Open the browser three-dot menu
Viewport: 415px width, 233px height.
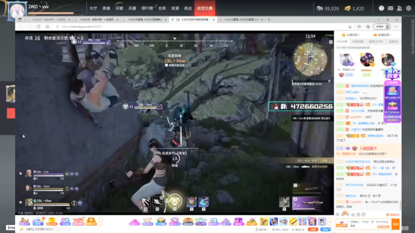pos(396,27)
